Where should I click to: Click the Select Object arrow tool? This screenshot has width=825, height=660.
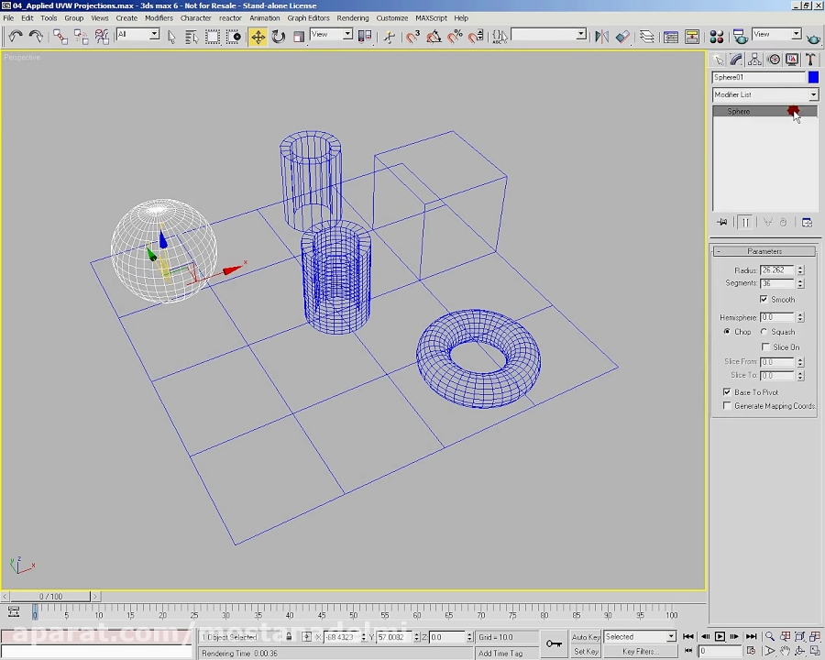pos(171,37)
